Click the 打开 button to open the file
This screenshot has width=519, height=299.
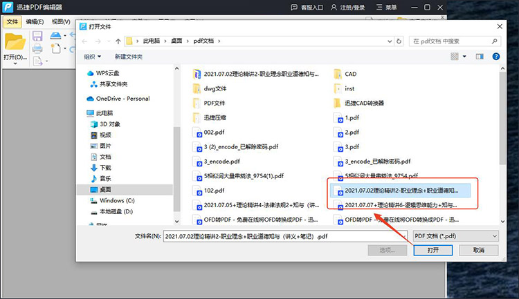[x=433, y=250]
